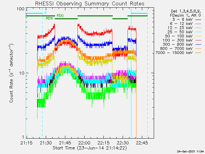The height and width of the screenshot is (154, 205).
Task: Click the 12 - 25 keV legend label
Action: [180, 28]
